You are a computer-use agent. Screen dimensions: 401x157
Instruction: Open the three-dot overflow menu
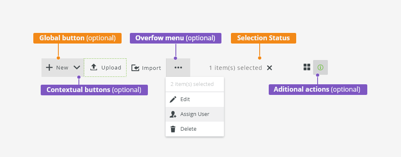(x=178, y=67)
